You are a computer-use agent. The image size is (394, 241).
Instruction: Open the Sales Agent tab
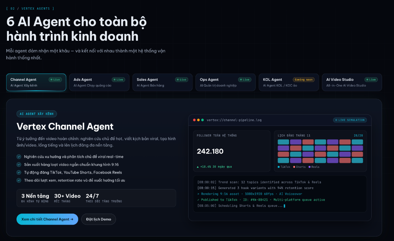click(162, 82)
